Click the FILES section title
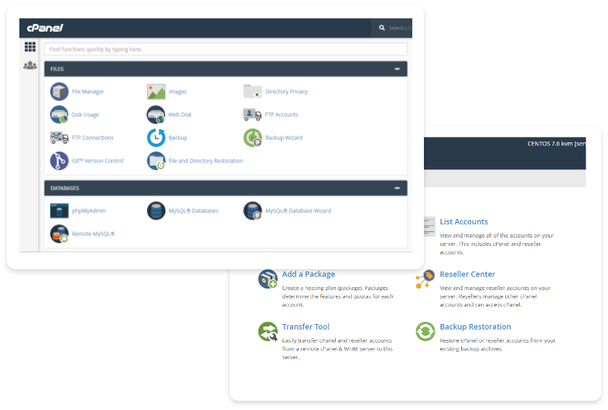 click(x=57, y=69)
